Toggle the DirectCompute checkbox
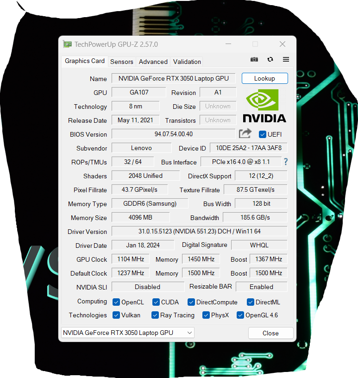Screen dimensions: 358x378 pos(191,302)
